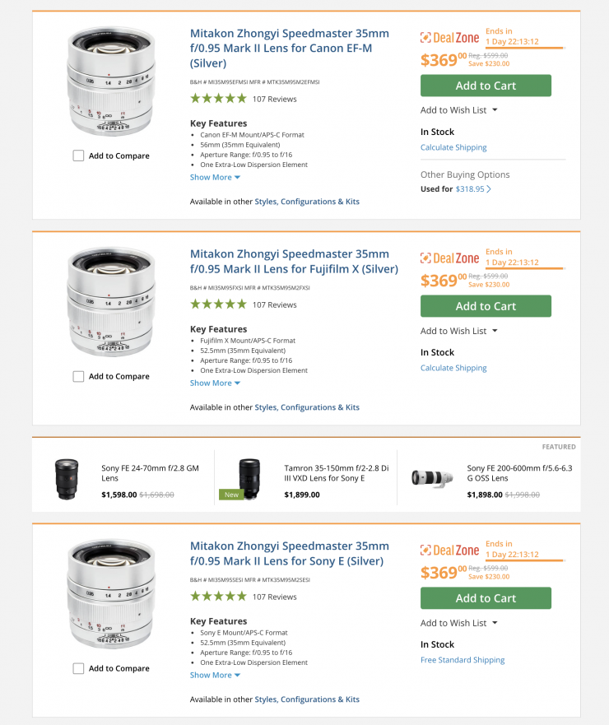Click Calculate Shipping on Canon EF-M listing
Image resolution: width=609 pixels, height=725 pixels.
pyautogui.click(x=453, y=147)
